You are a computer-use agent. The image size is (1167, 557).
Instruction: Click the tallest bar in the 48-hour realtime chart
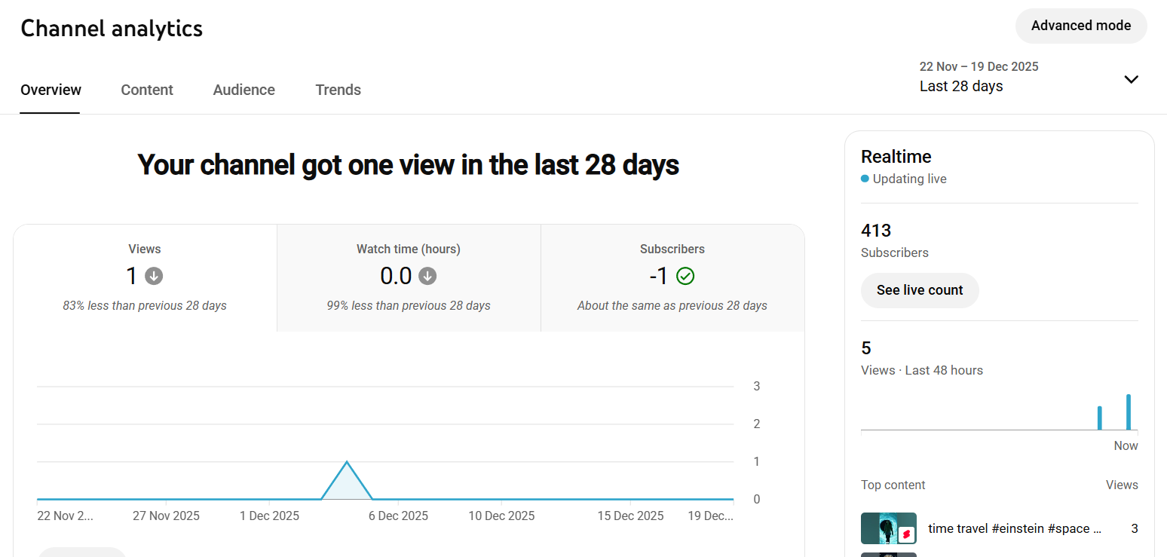tap(1129, 412)
